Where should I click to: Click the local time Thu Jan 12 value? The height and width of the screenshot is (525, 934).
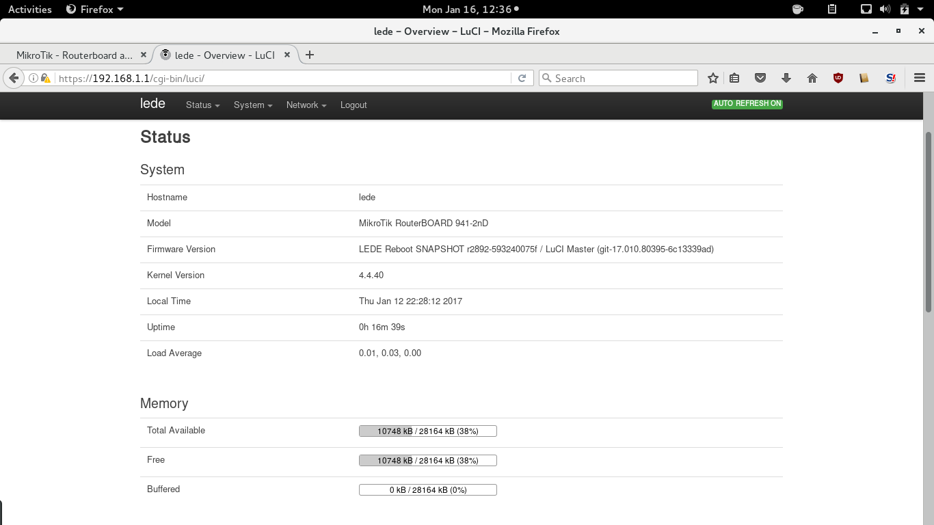point(410,301)
